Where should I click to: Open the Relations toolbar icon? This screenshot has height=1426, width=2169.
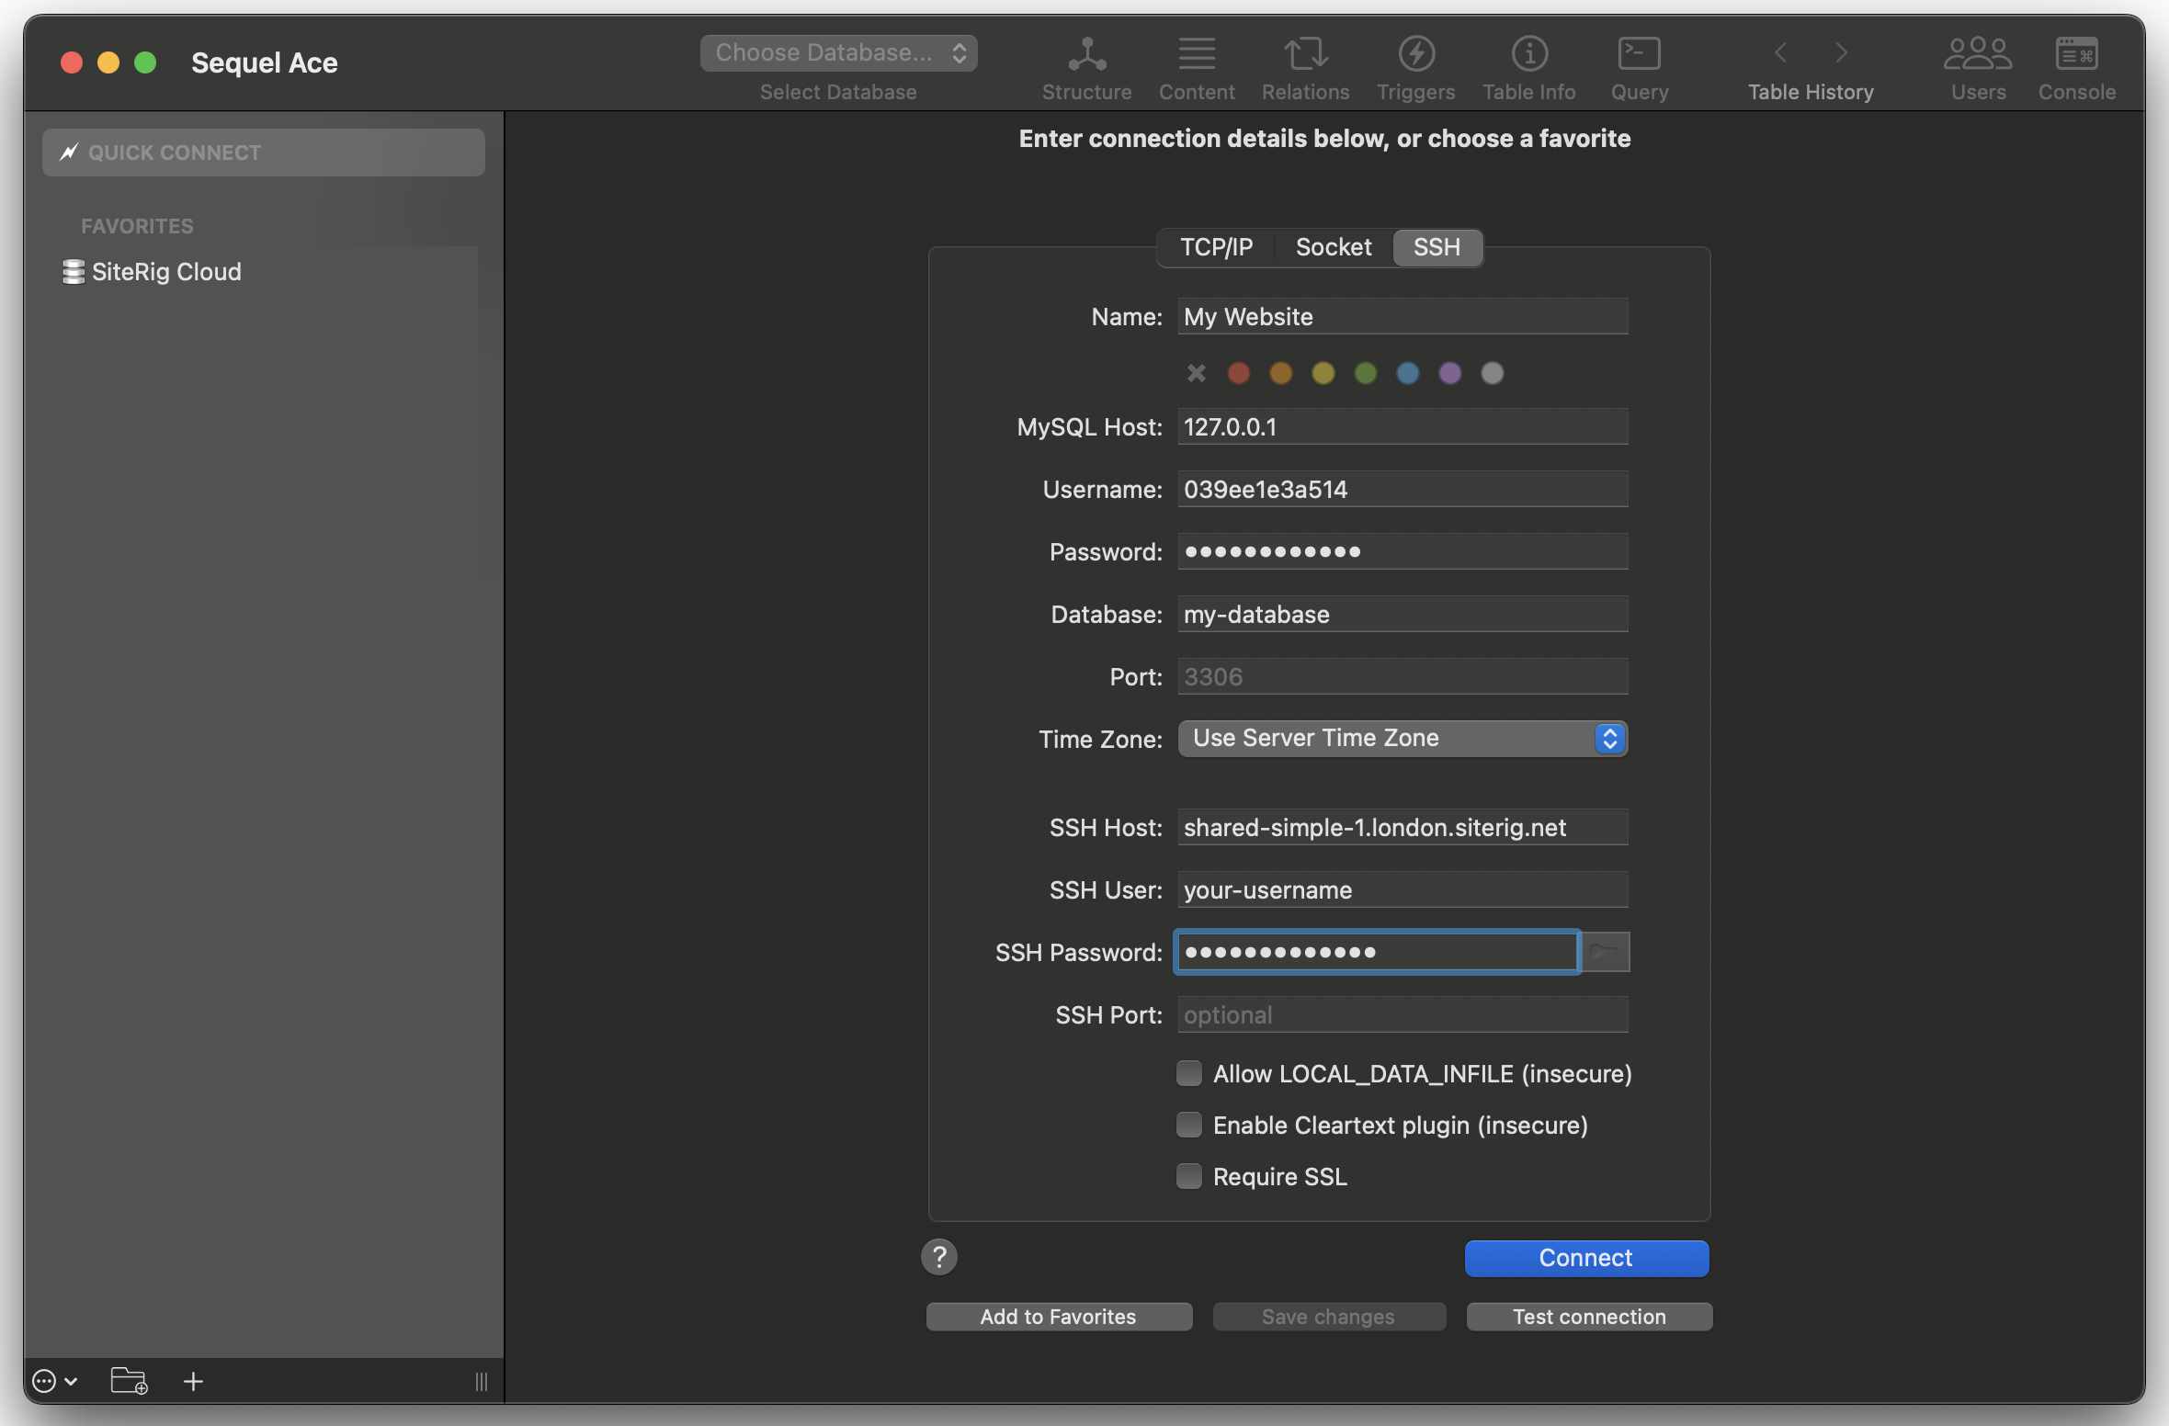tap(1305, 55)
